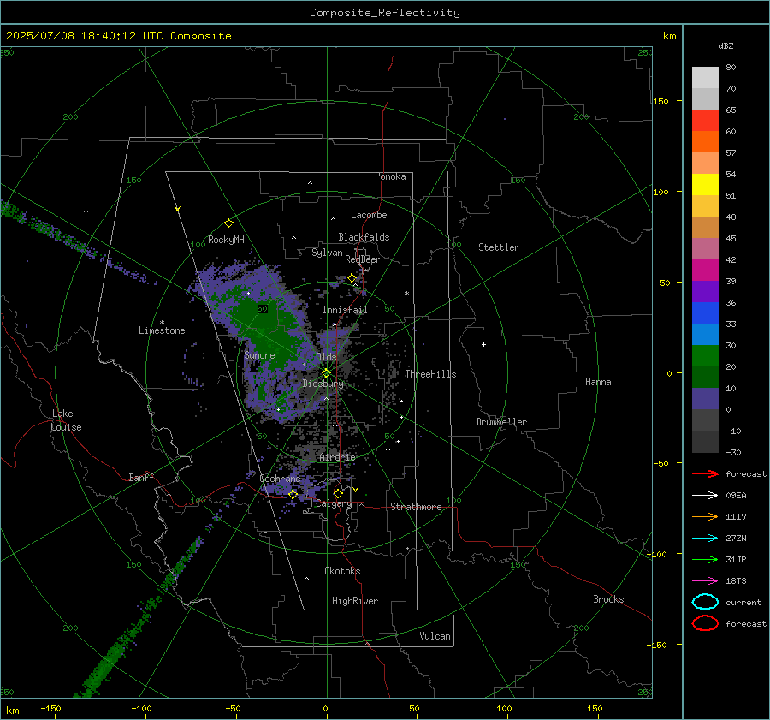This screenshot has width=770, height=720.
Task: Click the bright yellow swatch below 54 dBZ
Action: click(x=705, y=185)
